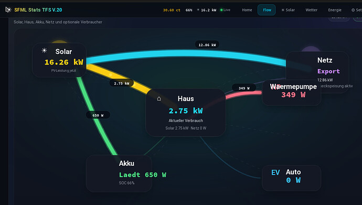Click the 12.86 kW flow label
Image resolution: width=362 pixels, height=205 pixels.
point(207,45)
